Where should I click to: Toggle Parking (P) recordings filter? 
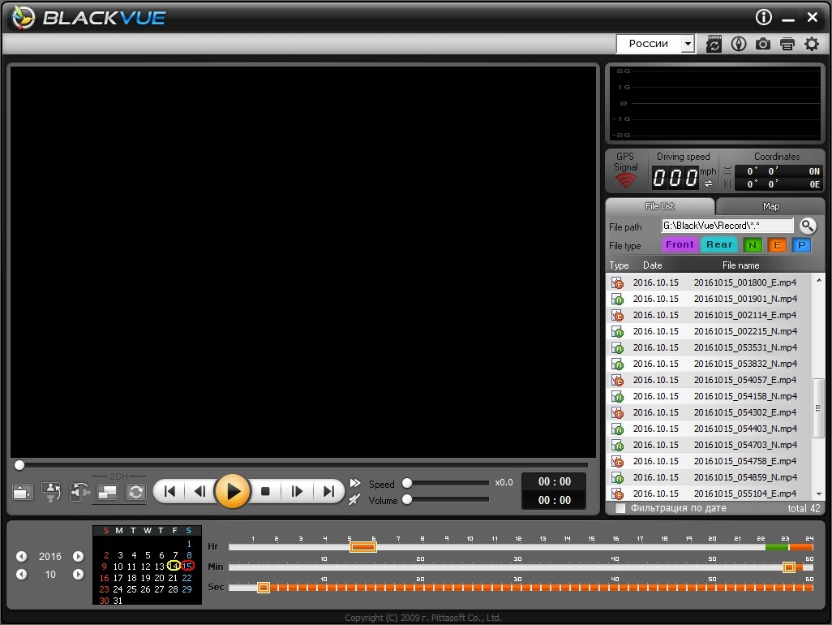pyautogui.click(x=802, y=245)
